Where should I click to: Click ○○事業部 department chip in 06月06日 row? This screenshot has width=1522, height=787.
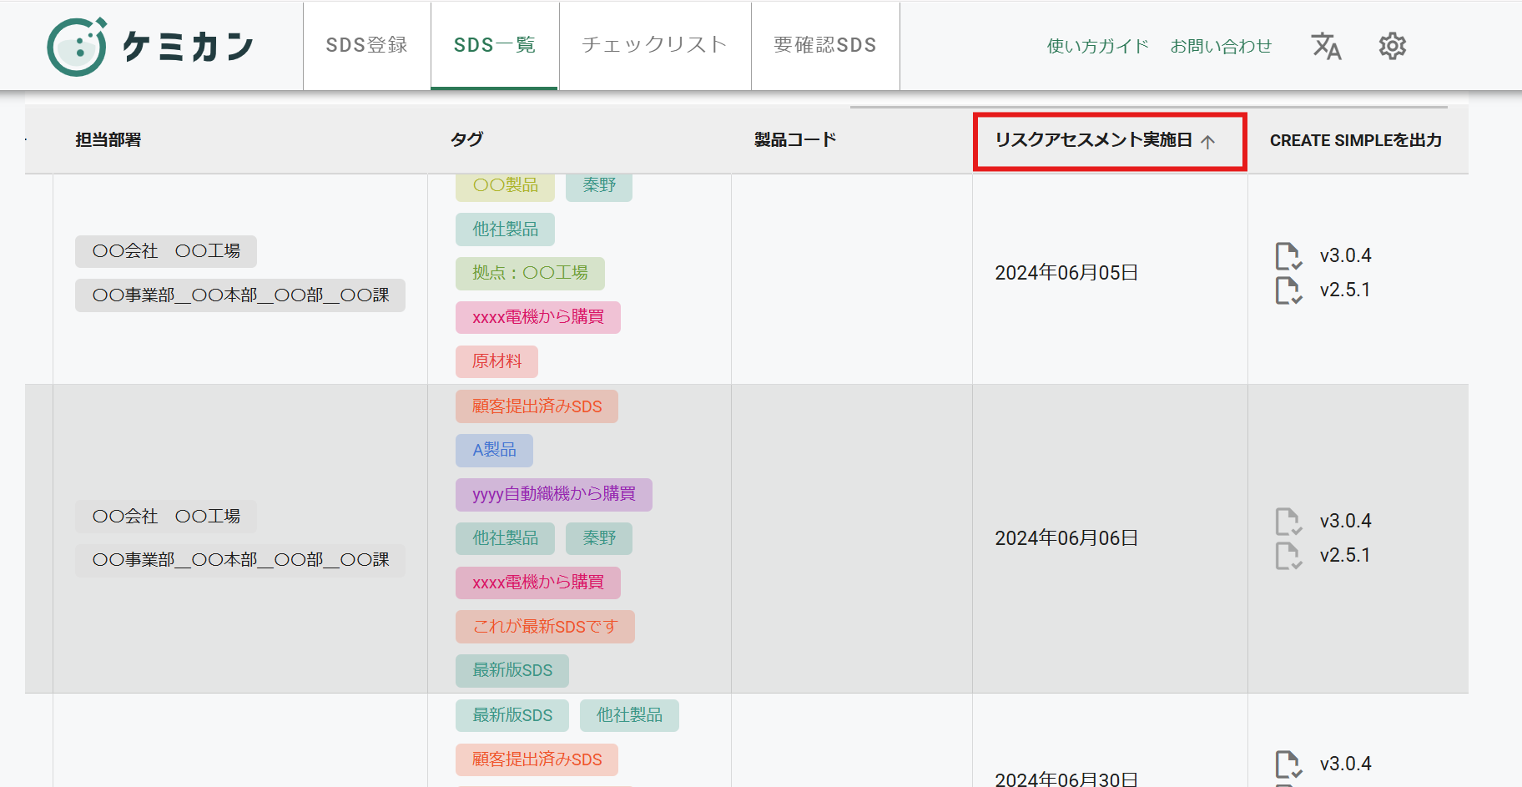240,560
